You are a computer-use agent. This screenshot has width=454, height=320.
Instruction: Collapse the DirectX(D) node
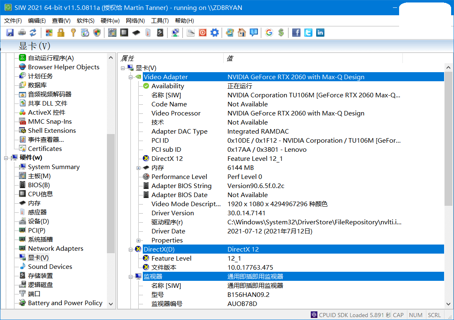(x=130, y=250)
